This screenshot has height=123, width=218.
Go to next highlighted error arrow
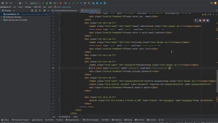pos(216,14)
